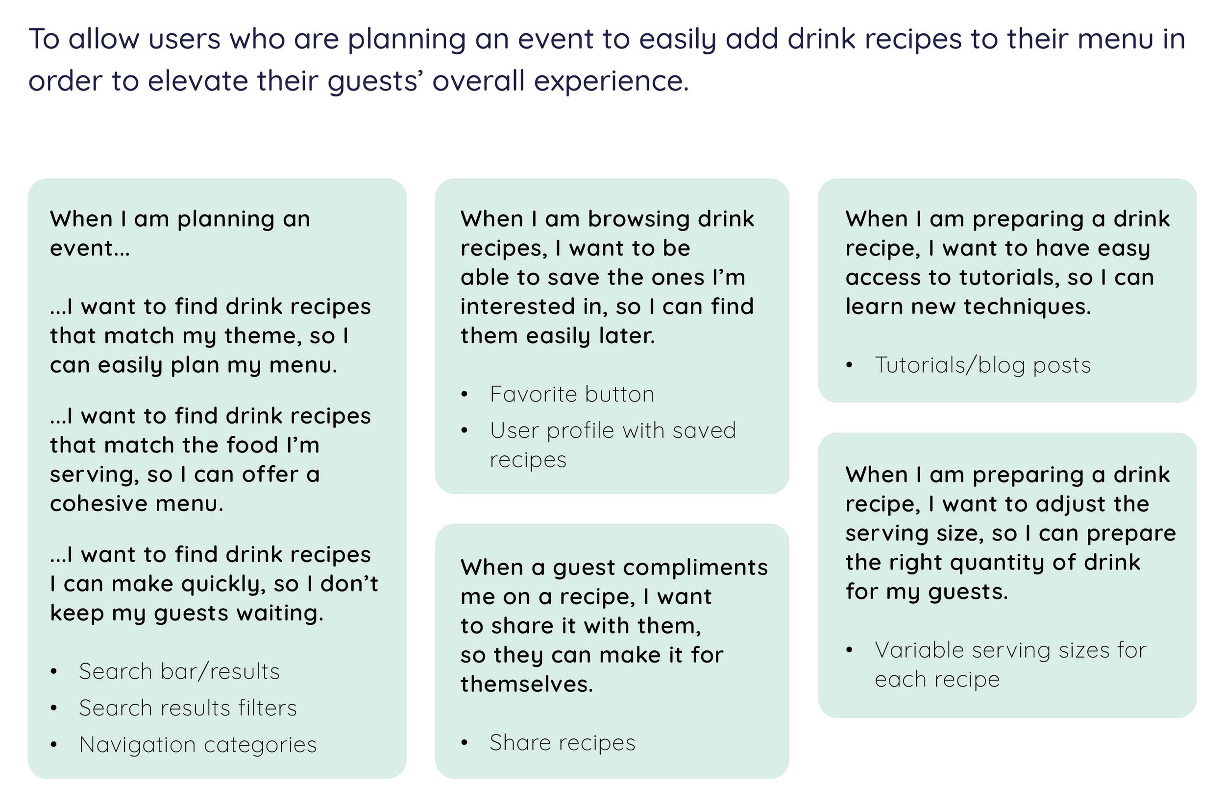
Task: Click the 'match my theme' job statement
Action: coord(210,336)
